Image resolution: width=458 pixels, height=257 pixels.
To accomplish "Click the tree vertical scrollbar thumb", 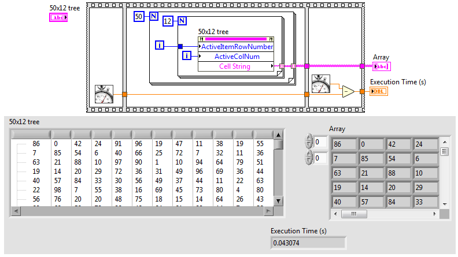I will point(279,145).
